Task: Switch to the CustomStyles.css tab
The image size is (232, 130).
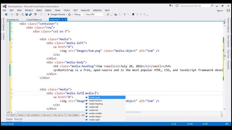Action: click(x=34, y=19)
